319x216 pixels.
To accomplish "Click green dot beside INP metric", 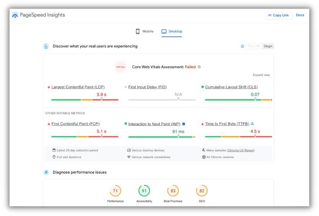I will point(126,124).
